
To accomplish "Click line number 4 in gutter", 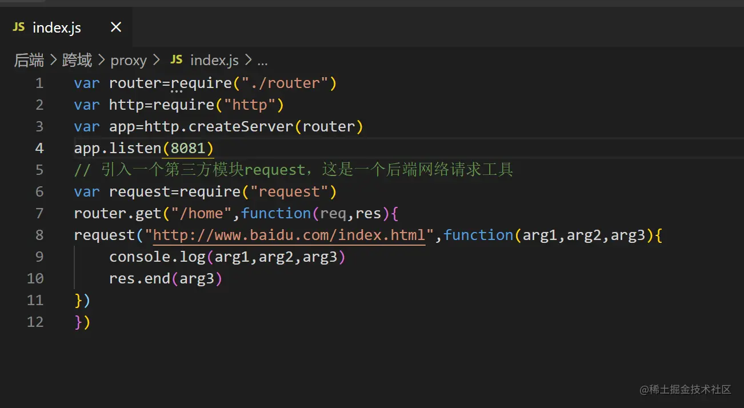I will click(39, 149).
